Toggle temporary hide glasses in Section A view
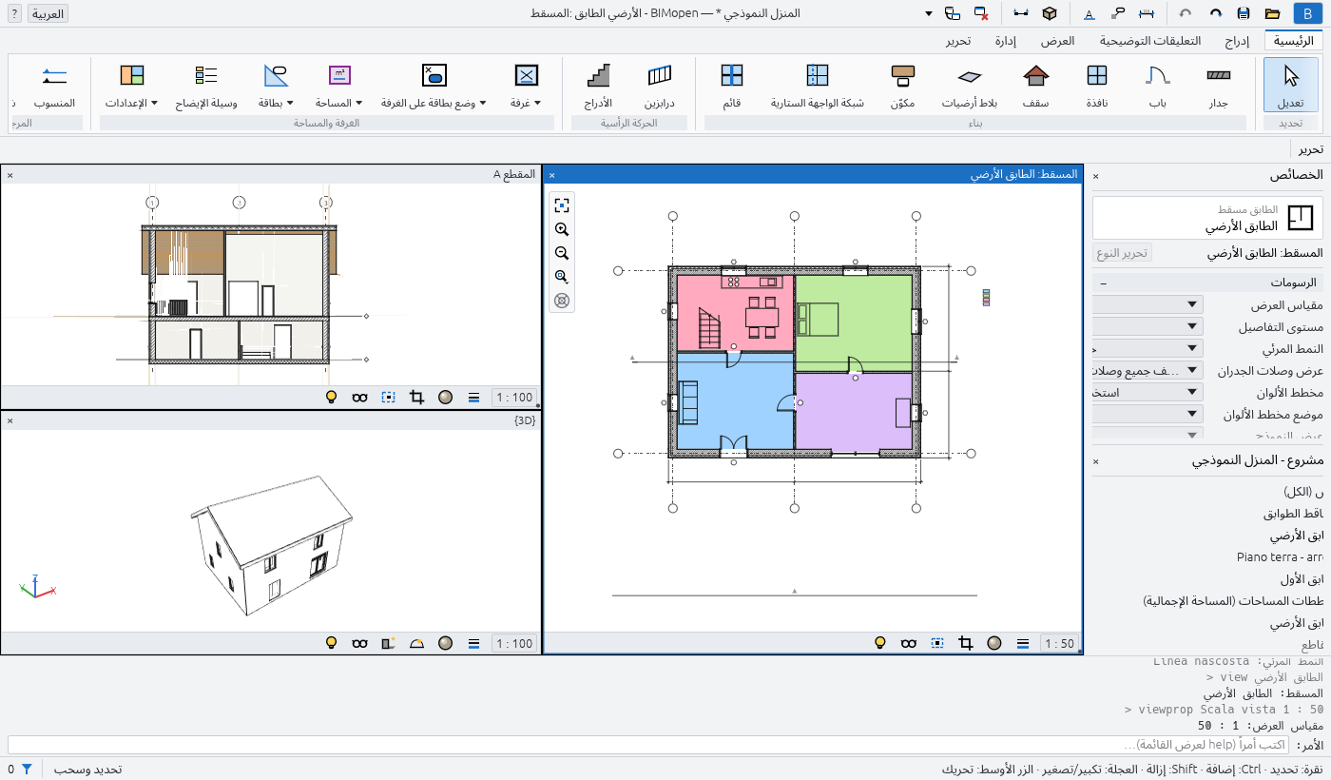1331x780 pixels. 359,398
